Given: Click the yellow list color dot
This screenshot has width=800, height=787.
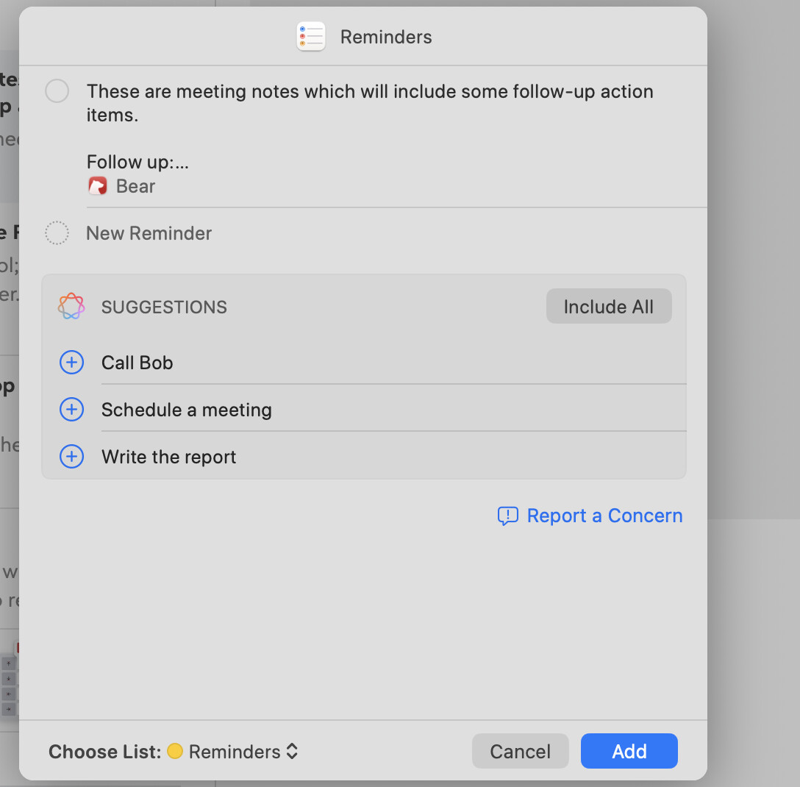Looking at the screenshot, I should pos(175,751).
